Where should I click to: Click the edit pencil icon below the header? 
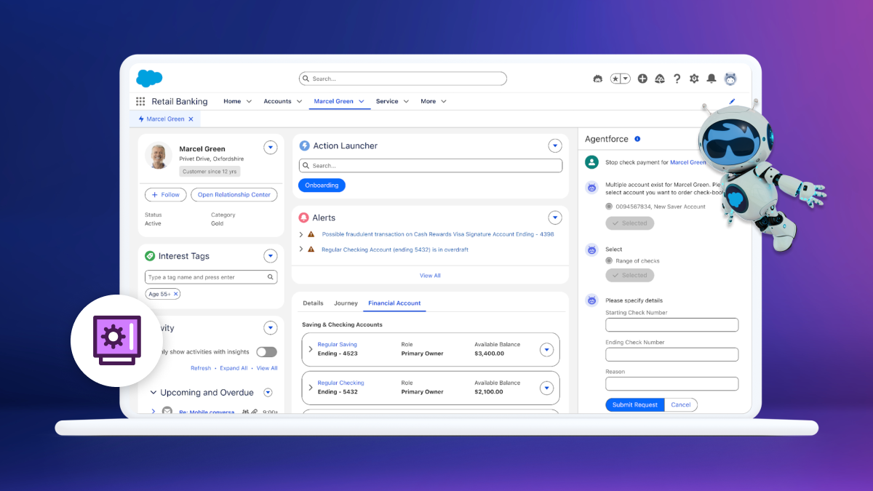coord(732,101)
